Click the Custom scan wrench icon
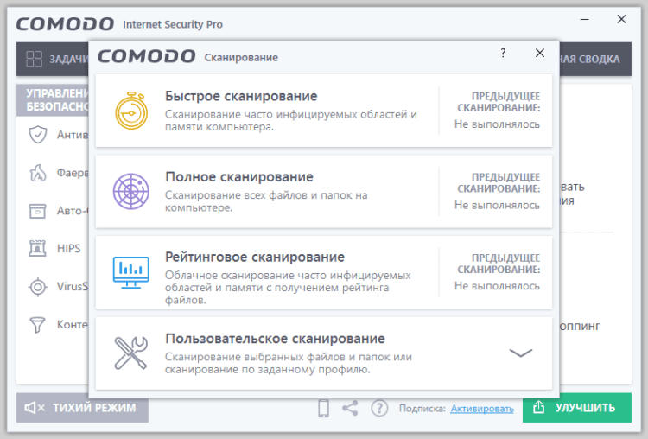This screenshot has width=648, height=439. click(x=131, y=353)
